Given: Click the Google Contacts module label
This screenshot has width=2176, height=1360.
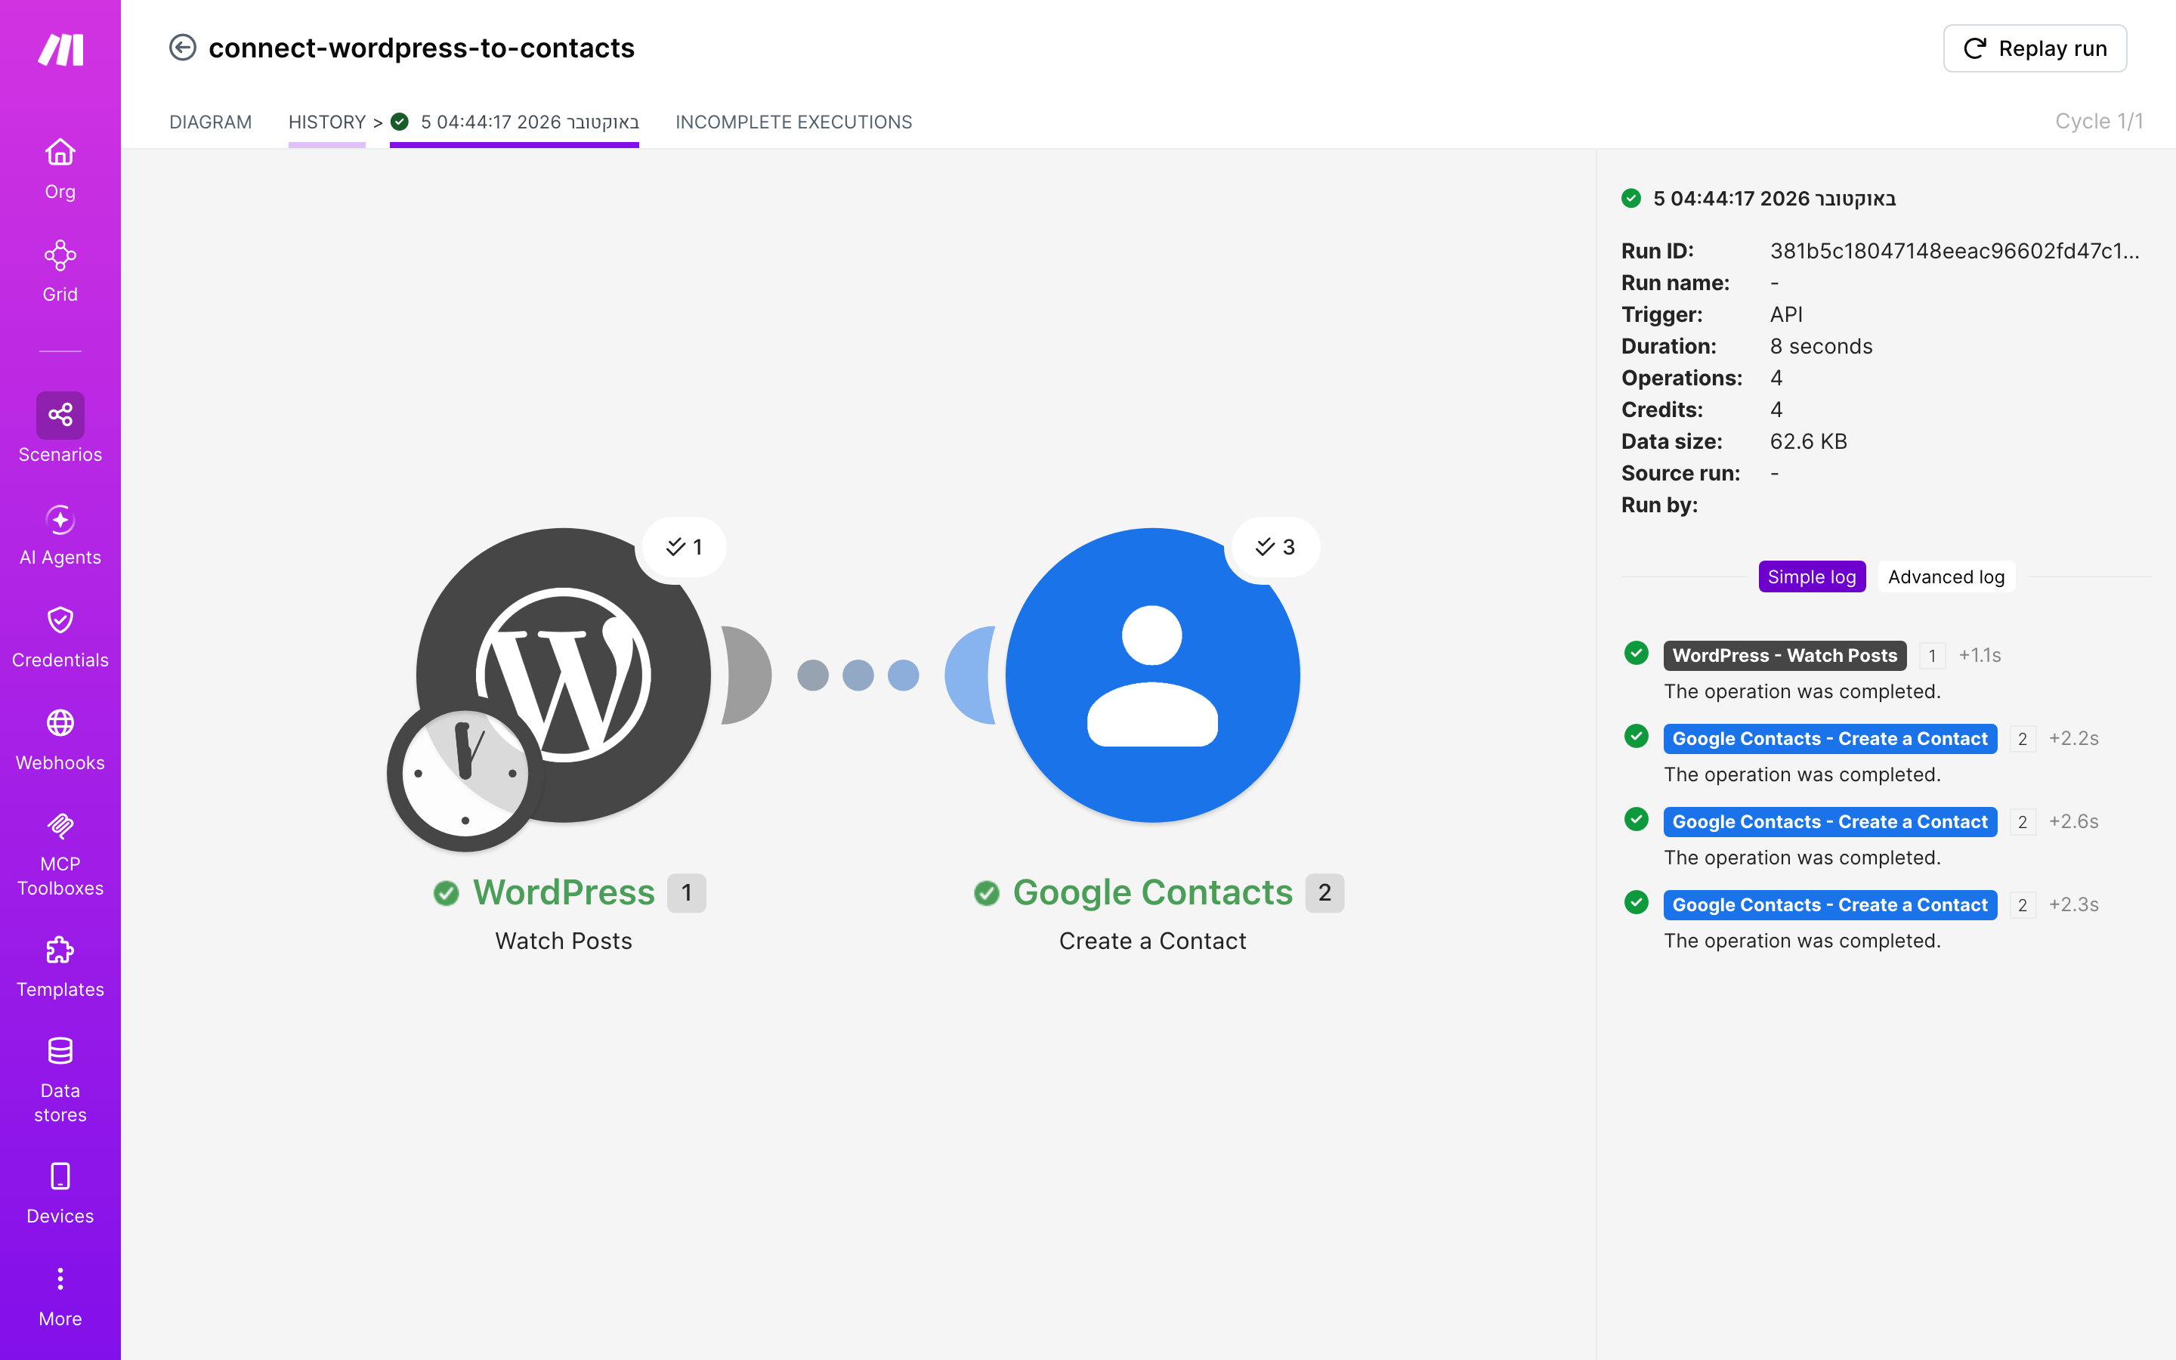Looking at the screenshot, I should point(1153,892).
